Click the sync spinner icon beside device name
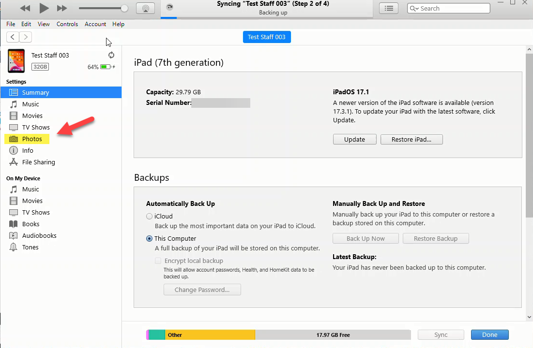The height and width of the screenshot is (348, 533). 111,55
